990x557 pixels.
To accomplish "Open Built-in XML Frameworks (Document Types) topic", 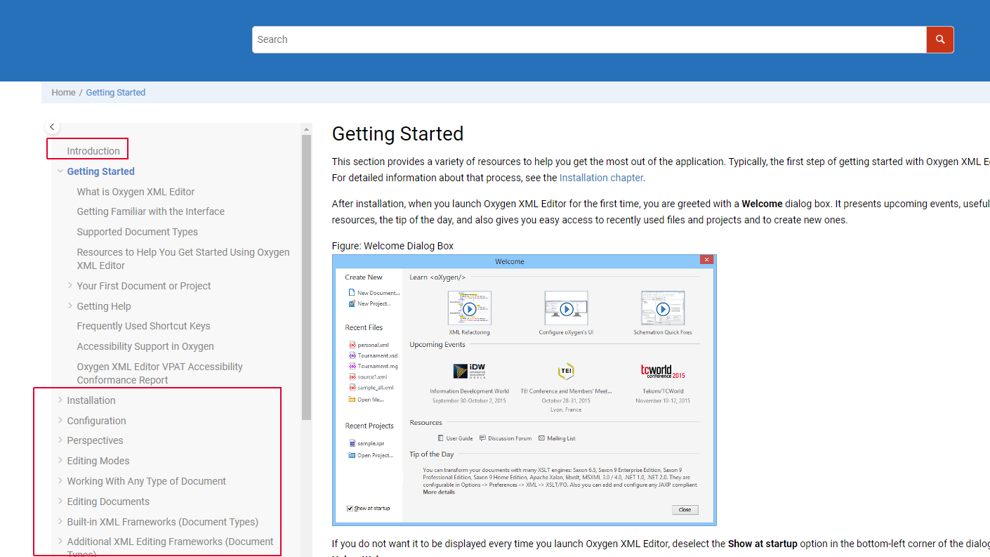I will (162, 522).
